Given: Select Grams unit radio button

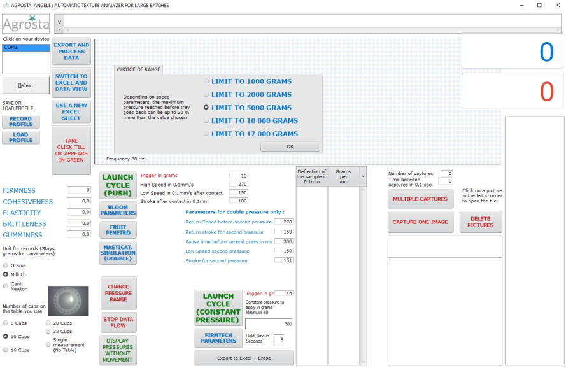Looking at the screenshot, I should click(x=6, y=265).
